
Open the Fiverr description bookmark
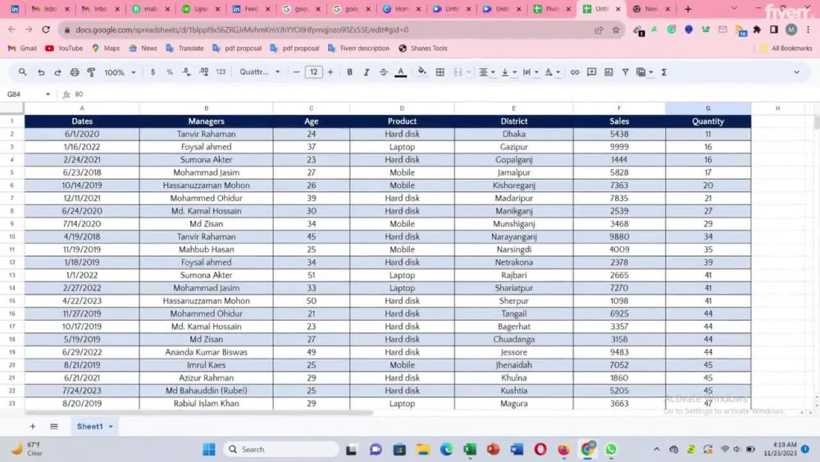point(359,48)
